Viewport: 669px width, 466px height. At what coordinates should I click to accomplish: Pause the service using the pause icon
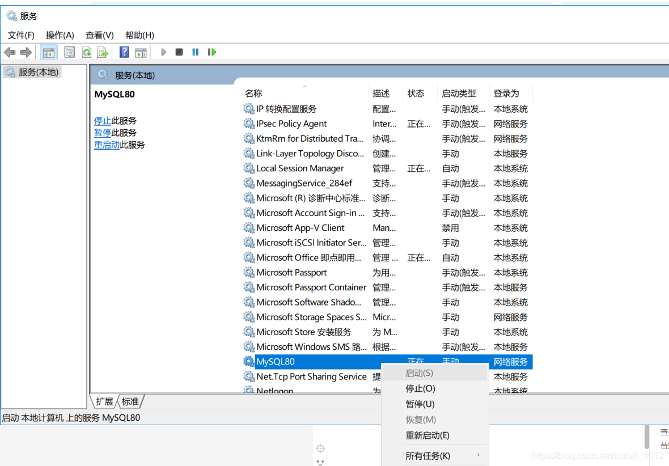pyautogui.click(x=194, y=52)
